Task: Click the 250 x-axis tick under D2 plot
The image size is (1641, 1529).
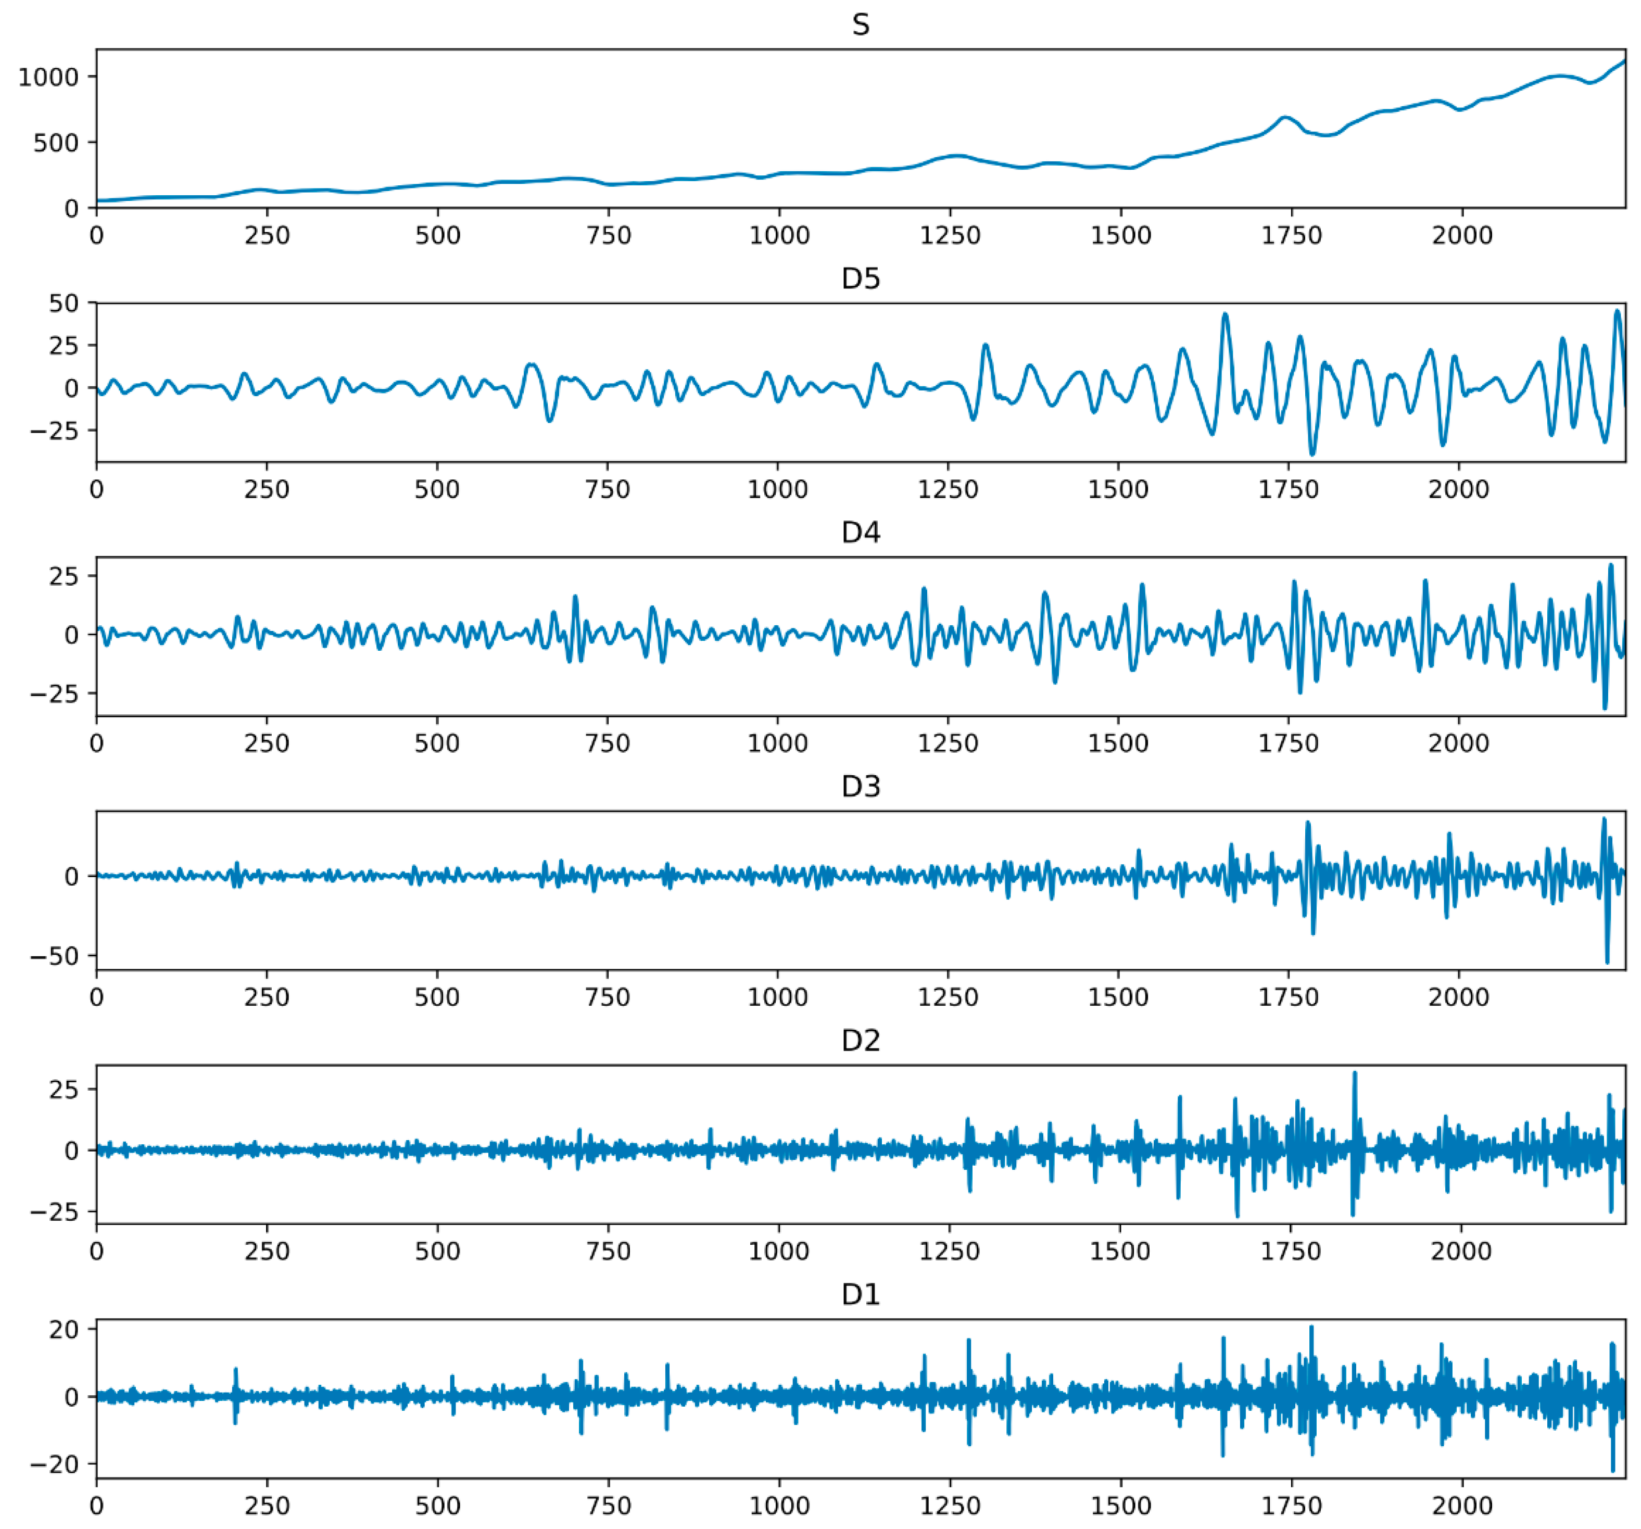Action: click(268, 1251)
